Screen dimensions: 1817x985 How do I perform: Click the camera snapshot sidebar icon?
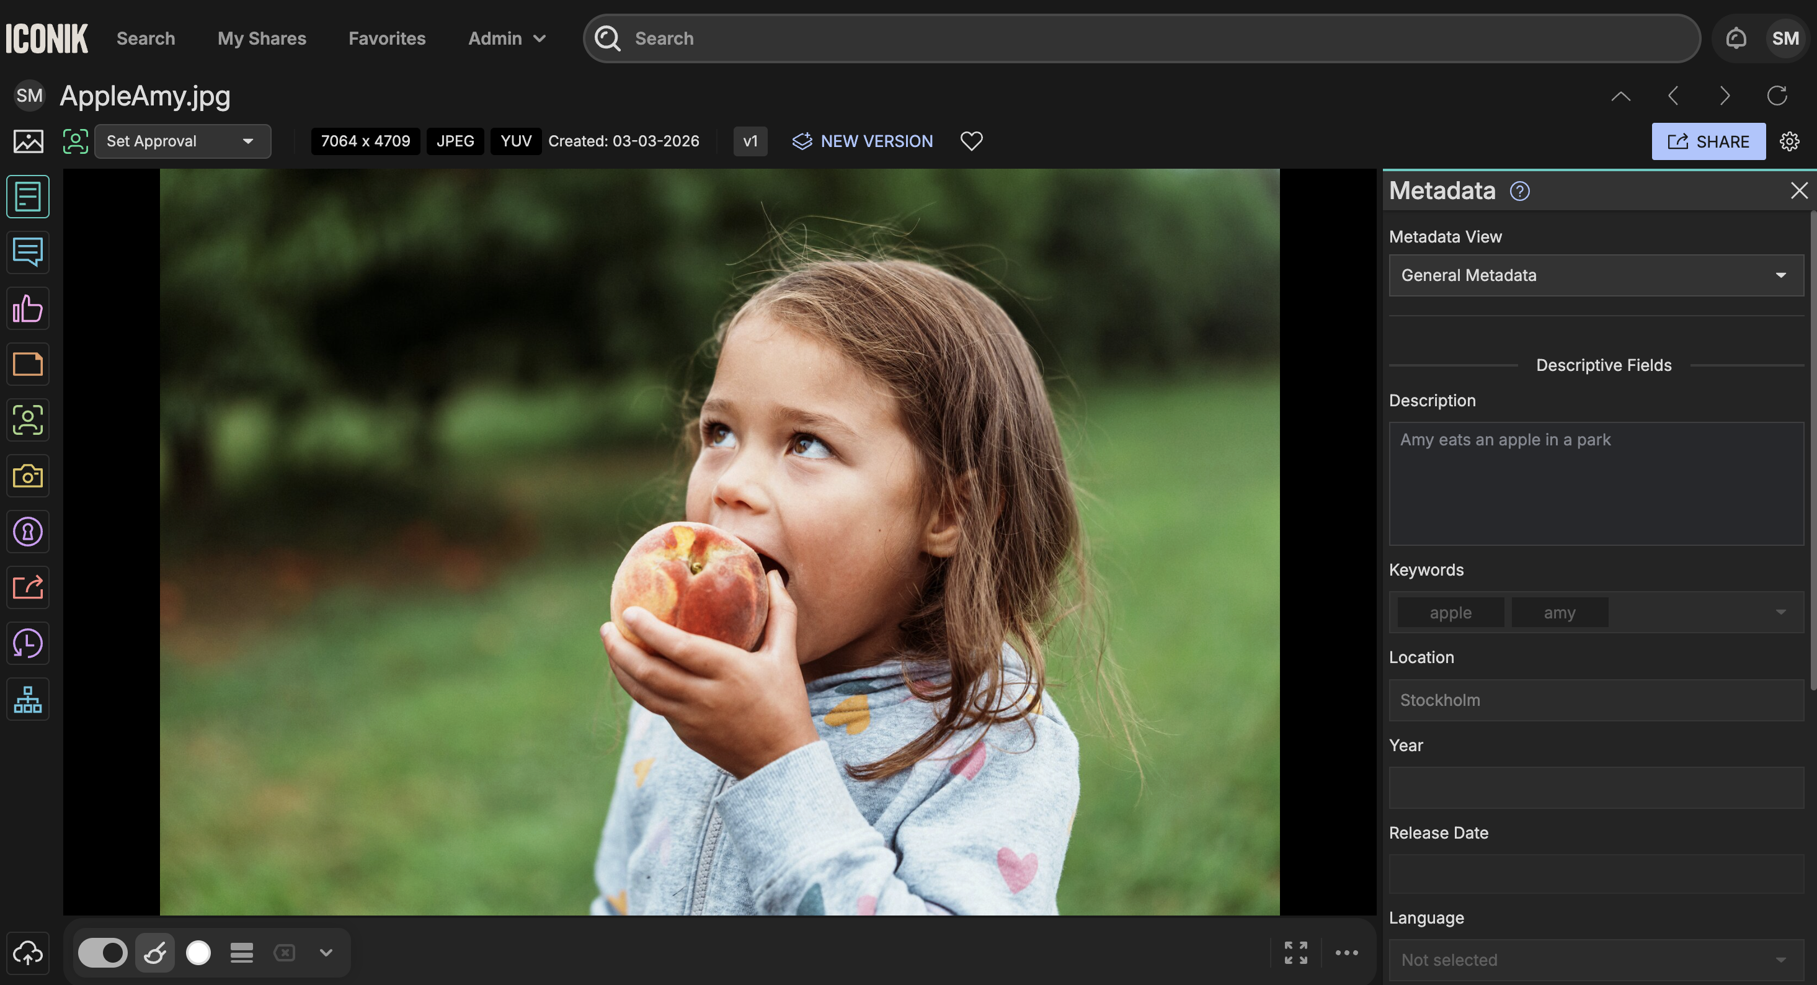click(28, 476)
